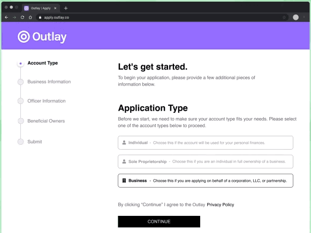The width and height of the screenshot is (311, 233).
Task: Click the browser home icon
Action: (x=31, y=18)
